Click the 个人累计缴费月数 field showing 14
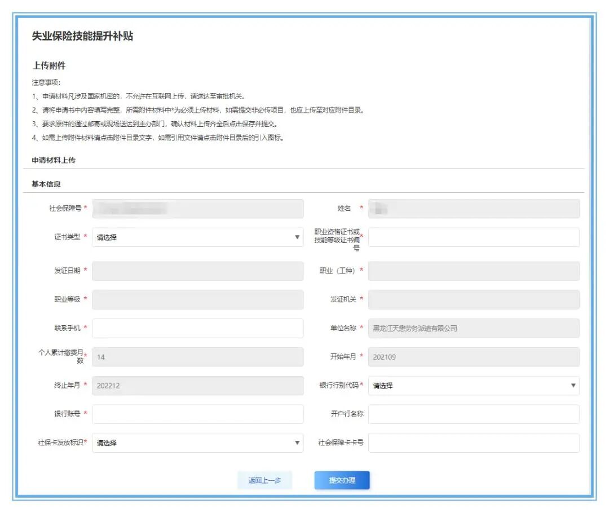Image resolution: width=609 pixels, height=513 pixels. point(198,357)
